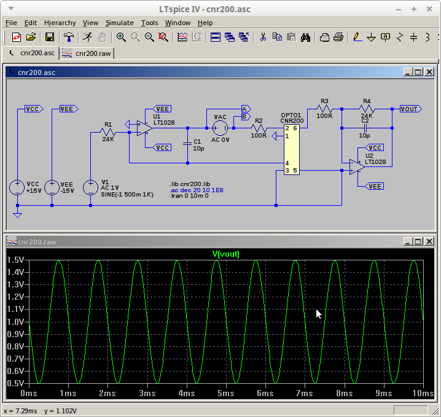Select the Capacitor placement tool

pos(414,37)
